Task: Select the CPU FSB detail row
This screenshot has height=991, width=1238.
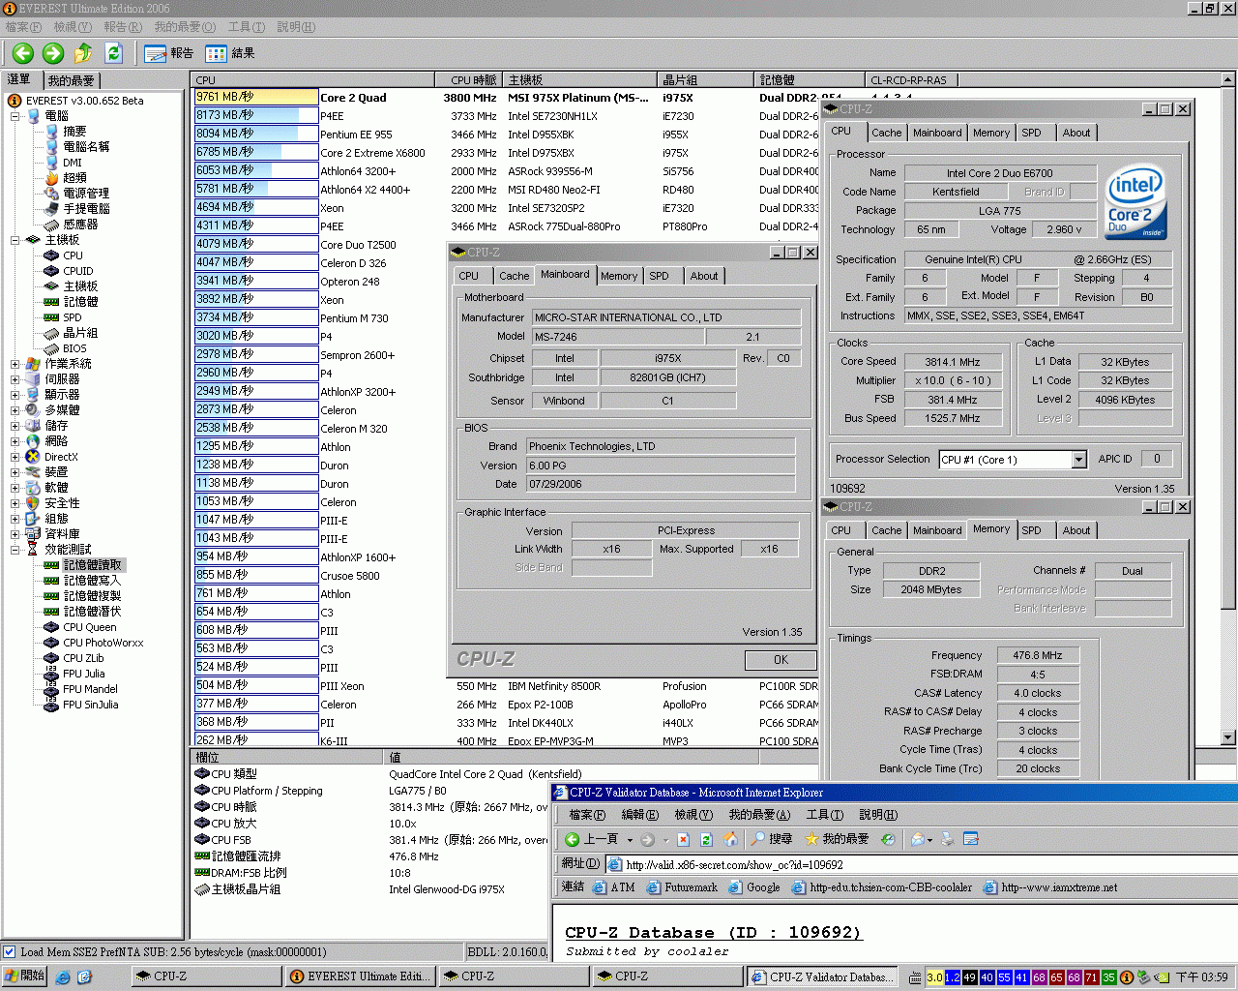Action: (x=370, y=840)
